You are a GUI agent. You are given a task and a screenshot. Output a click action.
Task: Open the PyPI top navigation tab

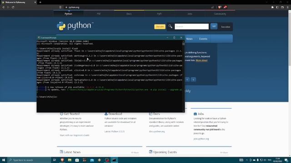(x=159, y=14)
